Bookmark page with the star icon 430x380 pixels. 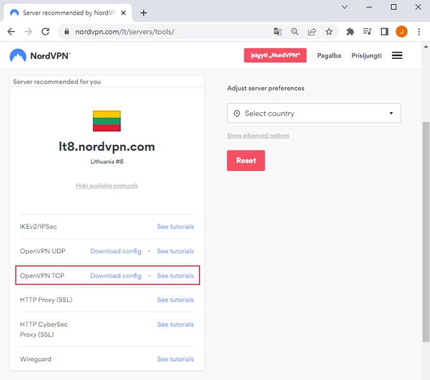[x=329, y=32]
